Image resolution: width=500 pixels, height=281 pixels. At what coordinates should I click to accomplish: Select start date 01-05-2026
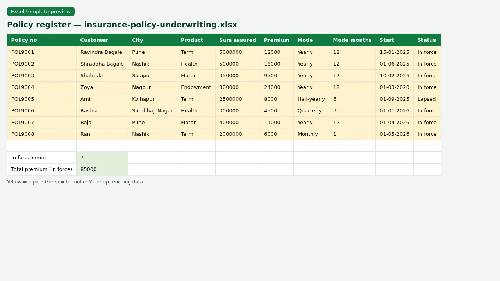pyautogui.click(x=395, y=134)
